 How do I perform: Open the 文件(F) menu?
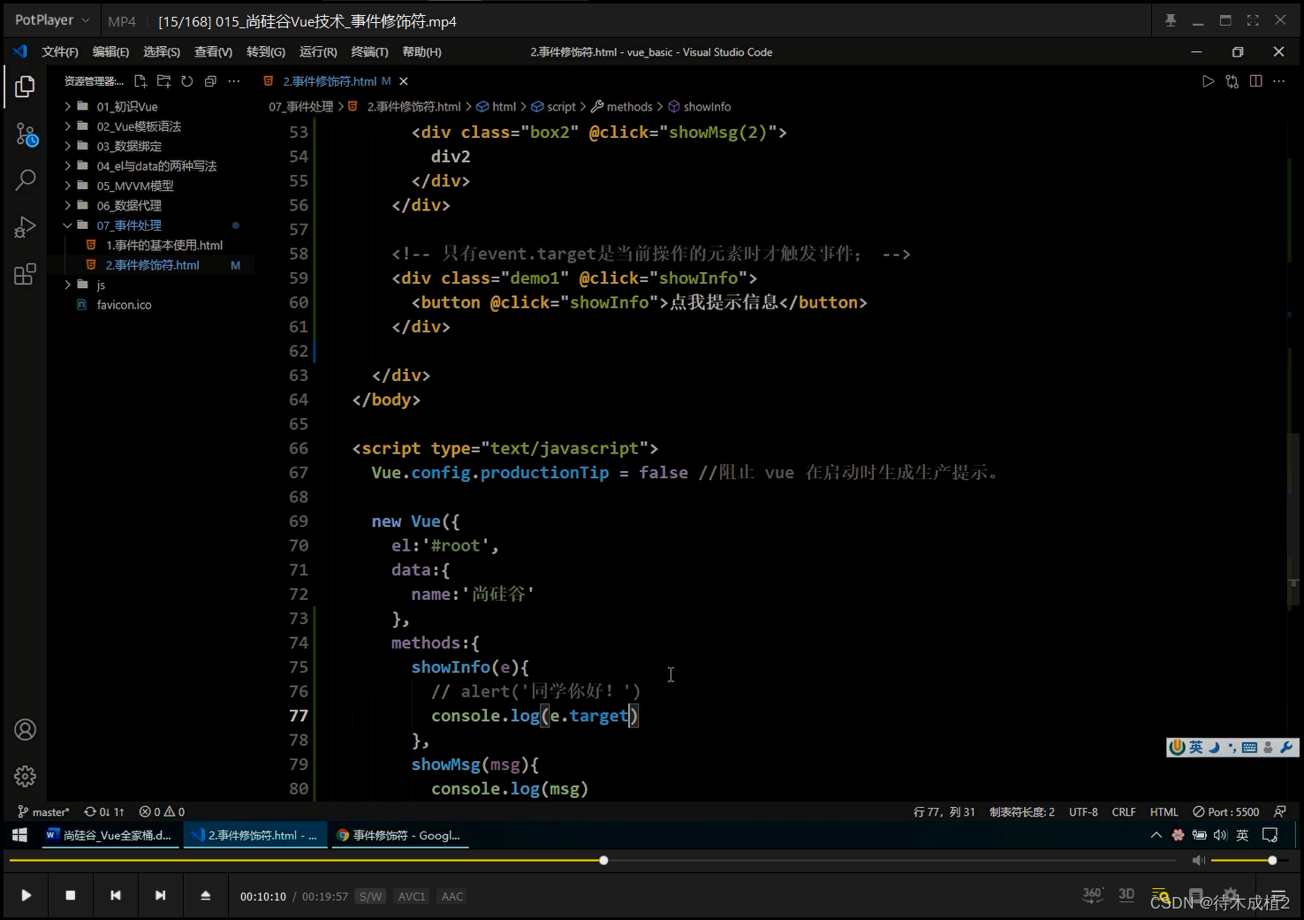point(59,52)
